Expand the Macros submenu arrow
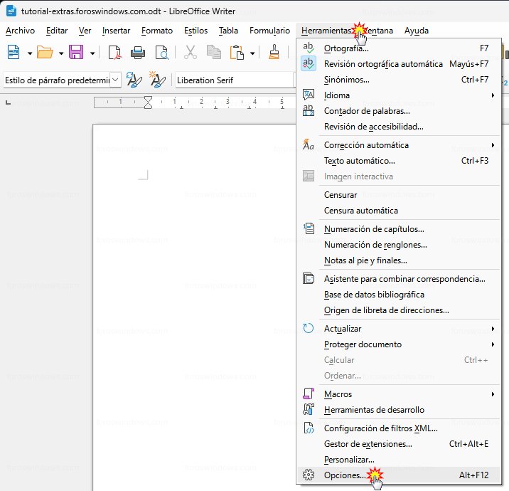This screenshot has width=509, height=491. point(493,394)
